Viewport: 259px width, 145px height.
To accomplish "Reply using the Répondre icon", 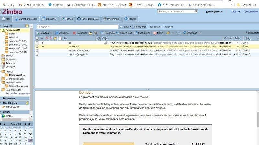I will point(102,33).
